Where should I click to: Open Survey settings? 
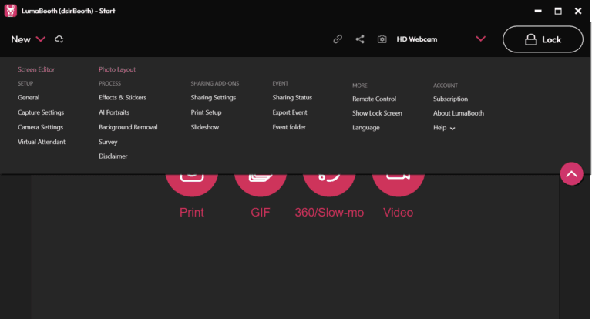pyautogui.click(x=108, y=142)
